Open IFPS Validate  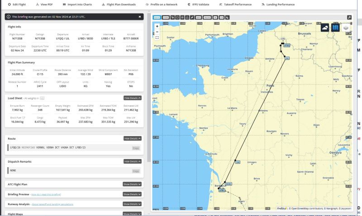[198, 5]
